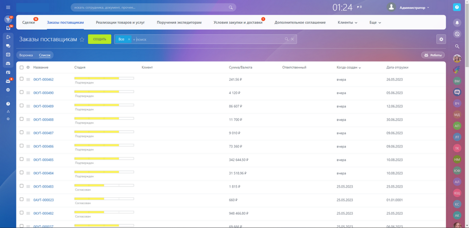
Task: Open the ТК contact avatar
Action: (x=457, y=148)
